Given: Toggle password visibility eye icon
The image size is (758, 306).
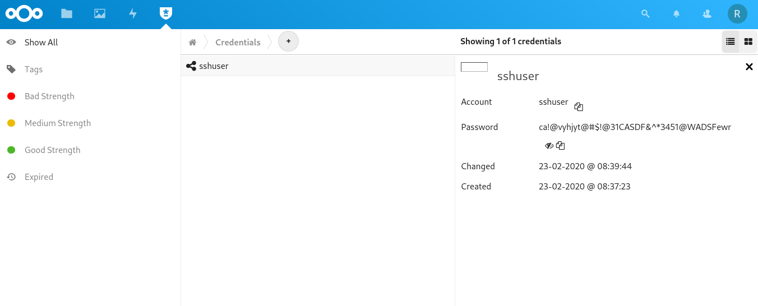Looking at the screenshot, I should tap(549, 146).
